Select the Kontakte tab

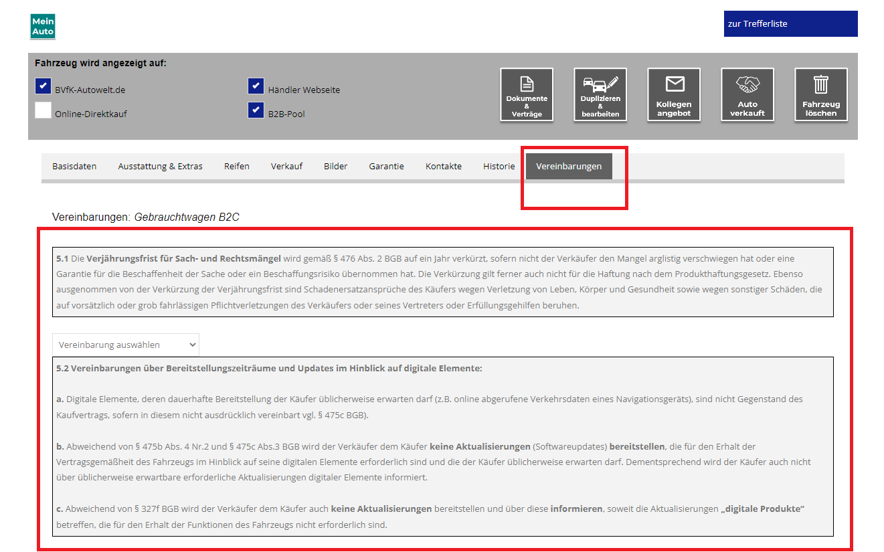point(444,166)
